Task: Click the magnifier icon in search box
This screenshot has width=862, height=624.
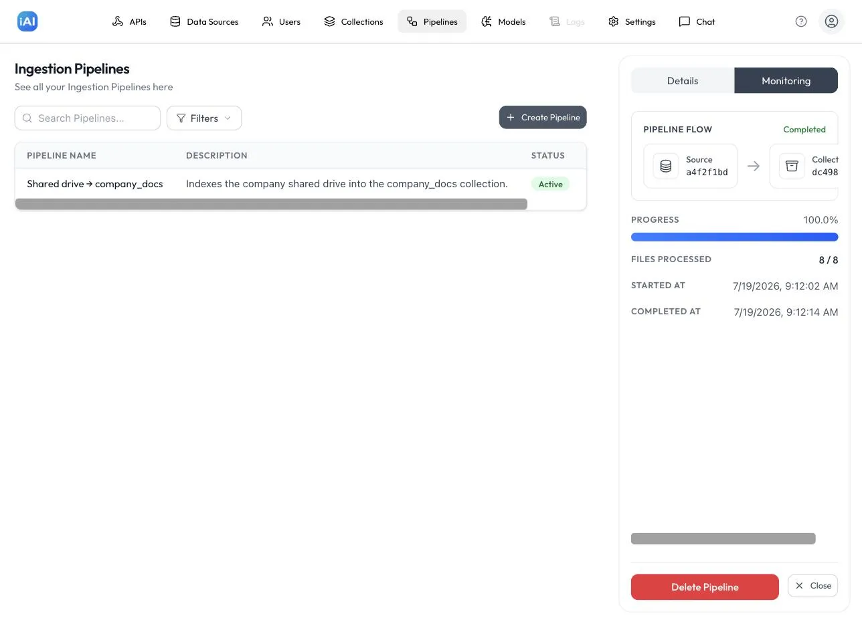Action: point(27,118)
